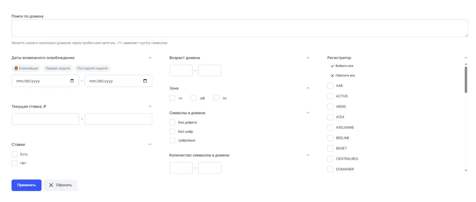
Task: Select the ATEX registrar checkbox
Action: click(x=330, y=117)
